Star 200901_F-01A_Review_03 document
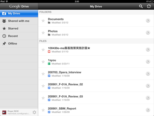Screen dimensions: 154x116 tap(43, 98)
